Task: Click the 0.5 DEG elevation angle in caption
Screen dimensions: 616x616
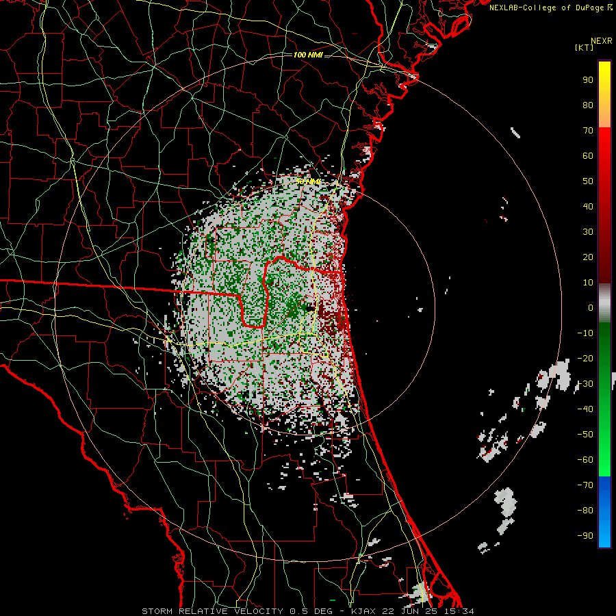Action: [x=311, y=611]
